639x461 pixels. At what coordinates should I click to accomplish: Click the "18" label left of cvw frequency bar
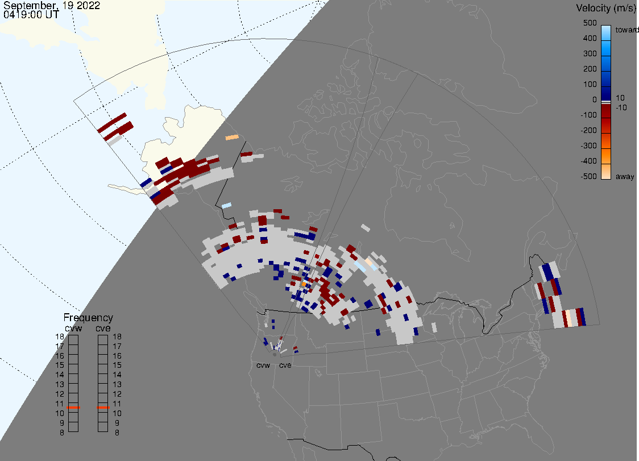[x=60, y=337]
